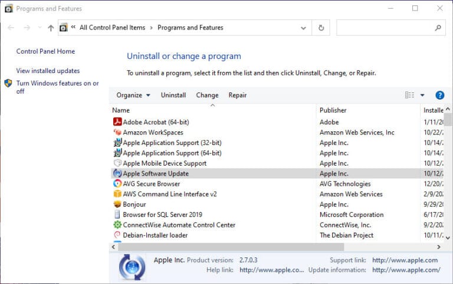Click All Control Panel Items breadcrumb
This screenshot has height=284, width=453.
(113, 28)
